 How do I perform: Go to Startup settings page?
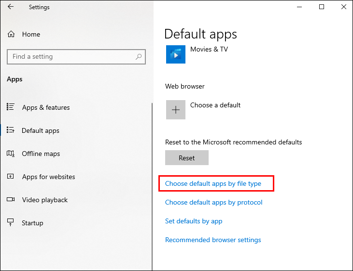click(x=32, y=223)
